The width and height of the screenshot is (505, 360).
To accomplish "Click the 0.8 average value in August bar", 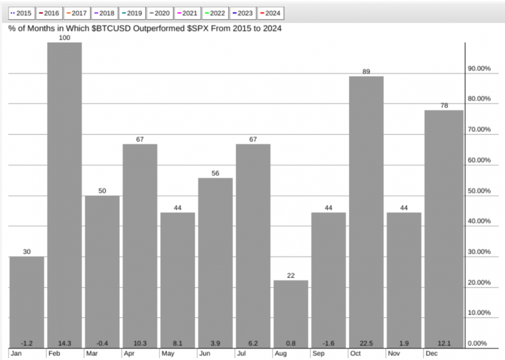I will click(x=291, y=344).
